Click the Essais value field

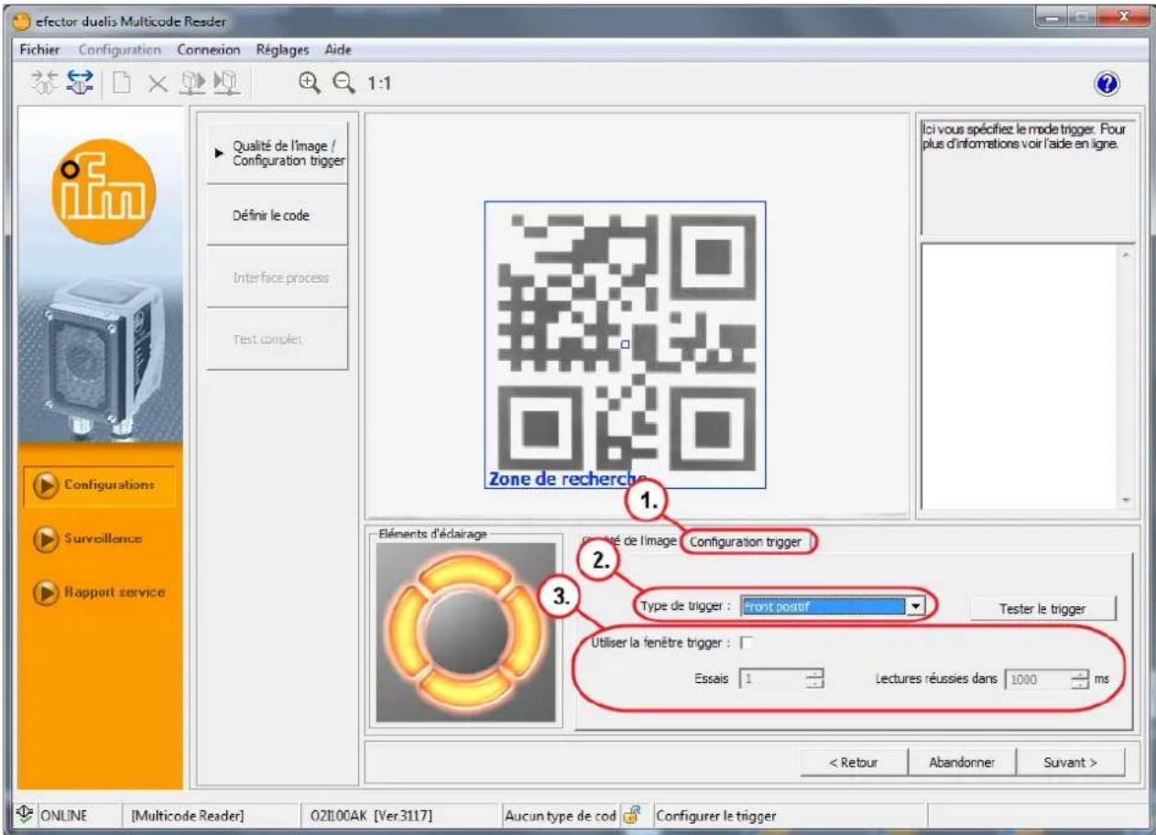pyautogui.click(x=771, y=680)
